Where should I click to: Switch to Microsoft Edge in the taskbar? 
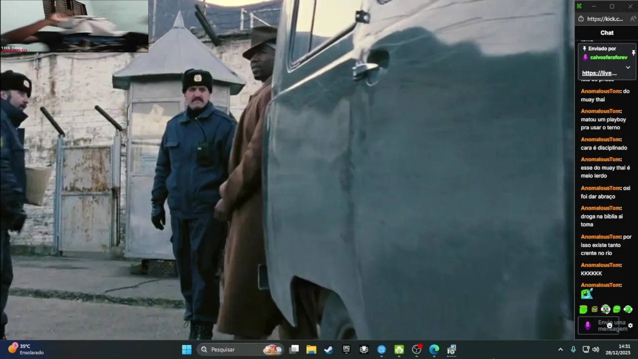[434, 350]
